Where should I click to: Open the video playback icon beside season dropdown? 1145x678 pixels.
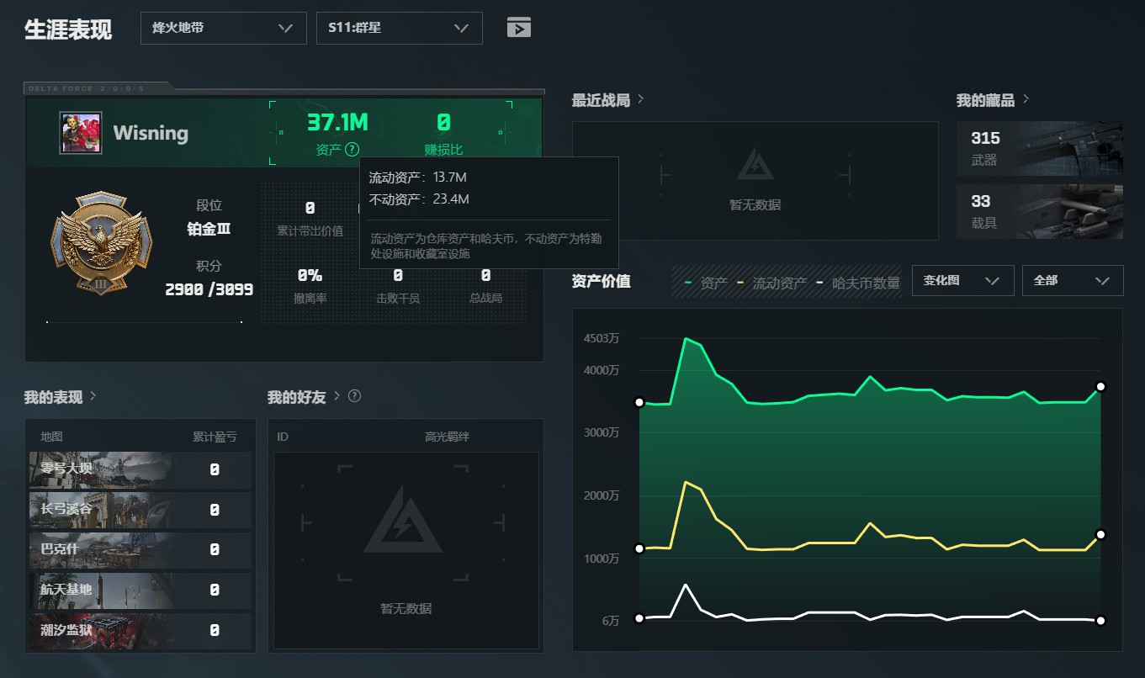(519, 28)
